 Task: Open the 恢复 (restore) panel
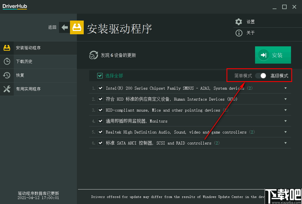[21, 75]
